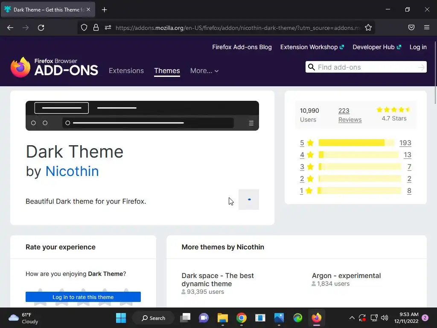This screenshot has height=328, width=437.
Task: Click taskbar Search box
Action: 153,318
